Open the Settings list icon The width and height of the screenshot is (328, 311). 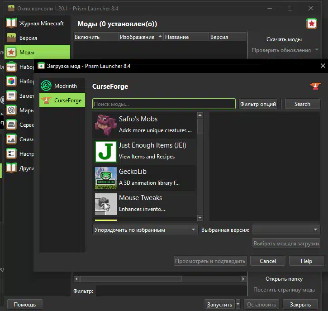click(x=11, y=153)
